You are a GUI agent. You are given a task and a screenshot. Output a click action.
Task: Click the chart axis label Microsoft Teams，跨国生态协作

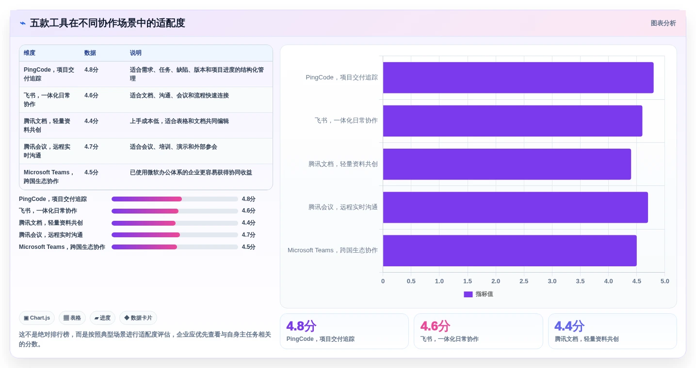[x=333, y=250]
